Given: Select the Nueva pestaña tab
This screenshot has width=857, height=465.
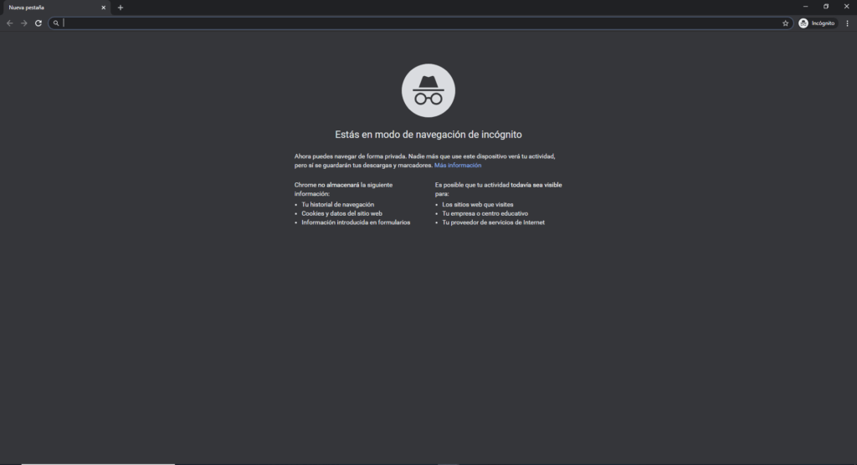Looking at the screenshot, I should point(56,8).
